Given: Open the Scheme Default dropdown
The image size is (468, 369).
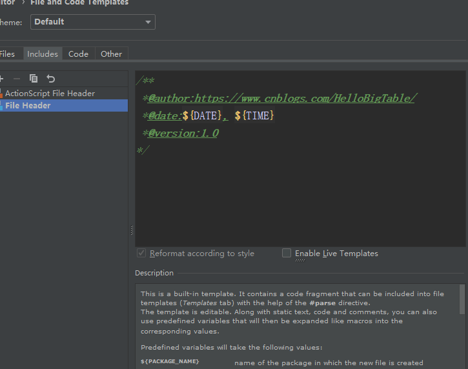Looking at the screenshot, I should click(x=93, y=22).
